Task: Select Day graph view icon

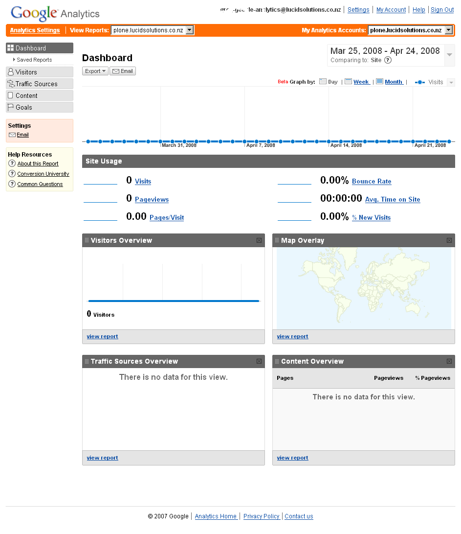Action: click(323, 81)
